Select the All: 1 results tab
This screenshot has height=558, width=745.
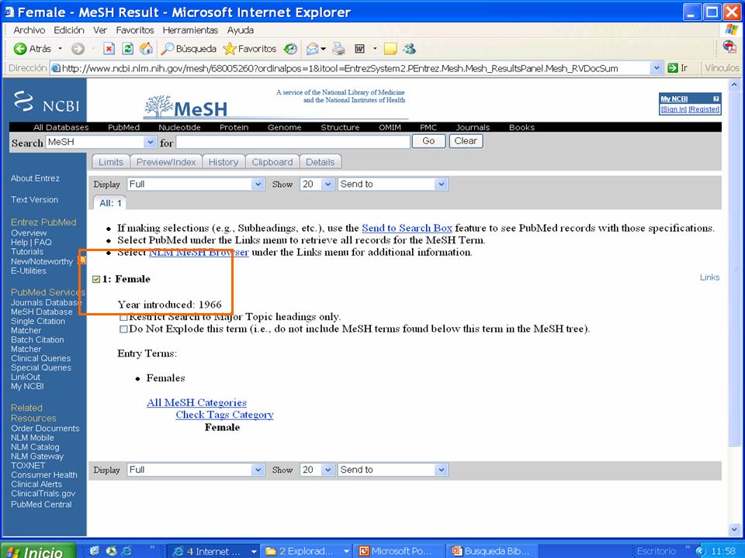[110, 203]
